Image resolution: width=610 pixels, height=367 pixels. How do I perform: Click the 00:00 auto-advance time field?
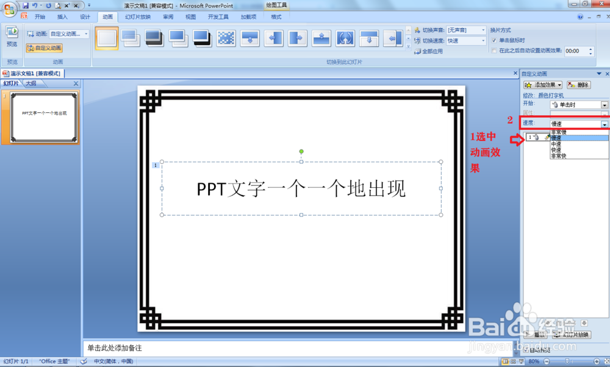click(x=576, y=51)
